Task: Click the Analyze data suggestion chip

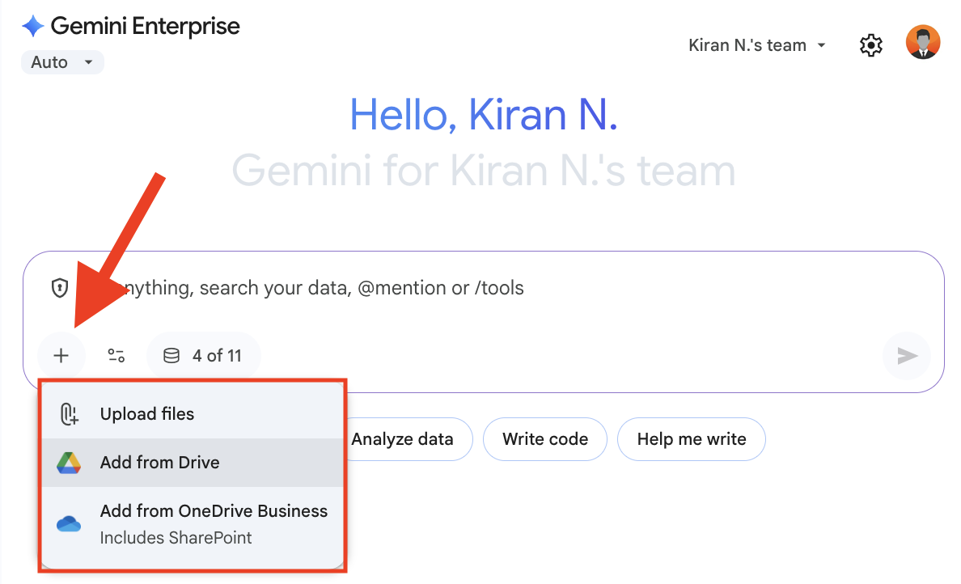Action: coord(407,439)
